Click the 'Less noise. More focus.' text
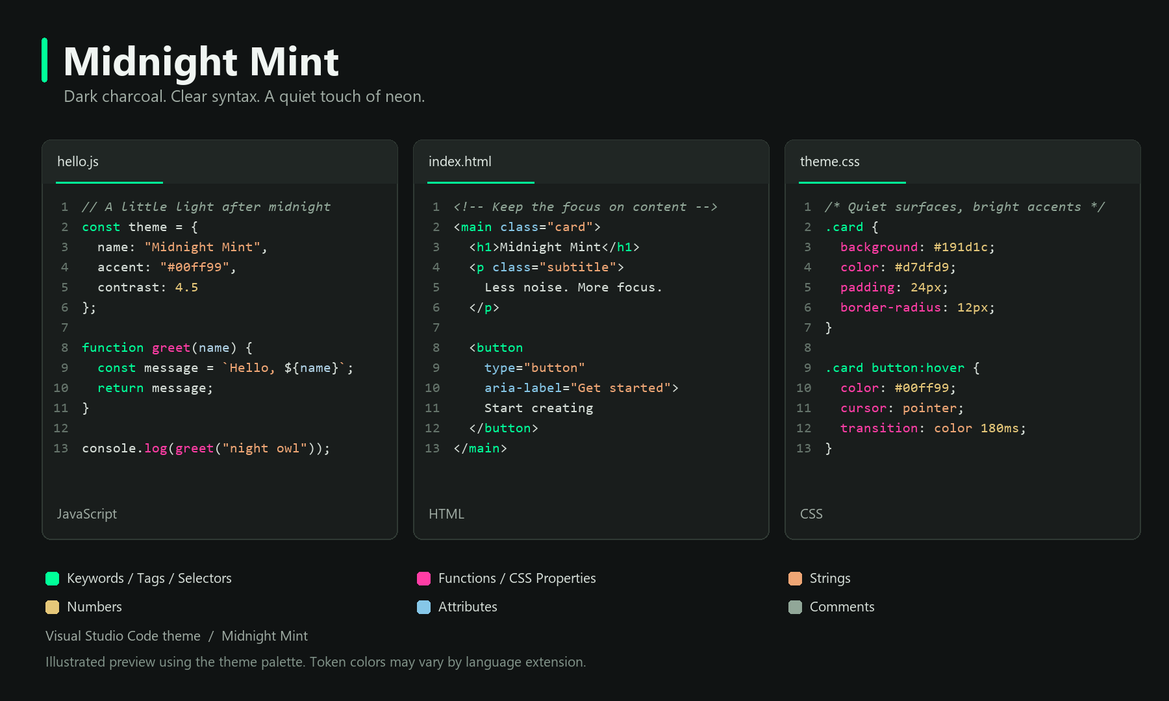Viewport: 1169px width, 701px height. click(573, 288)
